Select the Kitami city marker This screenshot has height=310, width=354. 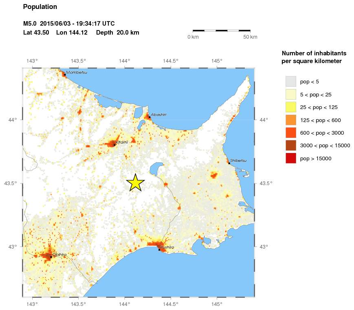click(x=114, y=144)
